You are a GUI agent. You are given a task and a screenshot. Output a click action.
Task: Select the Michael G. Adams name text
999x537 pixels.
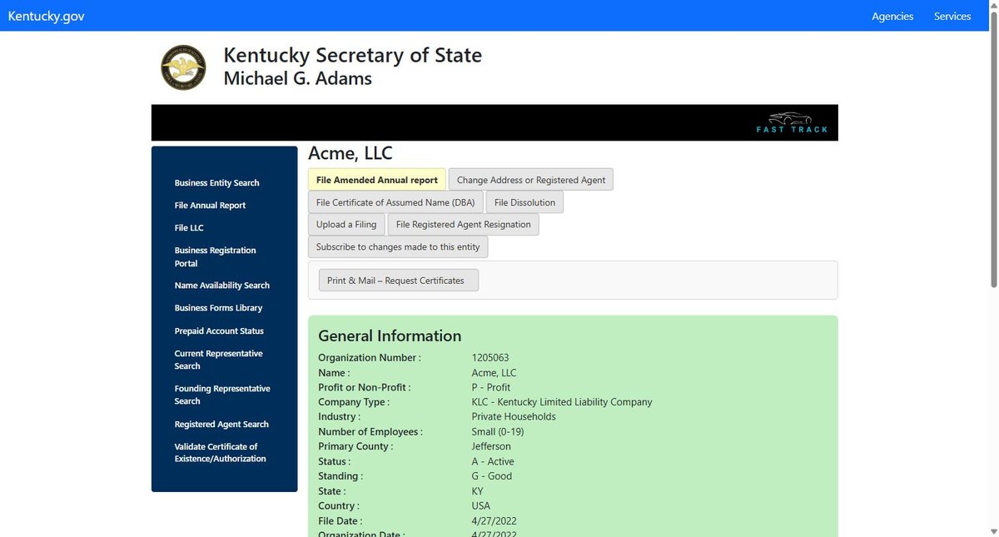(298, 80)
